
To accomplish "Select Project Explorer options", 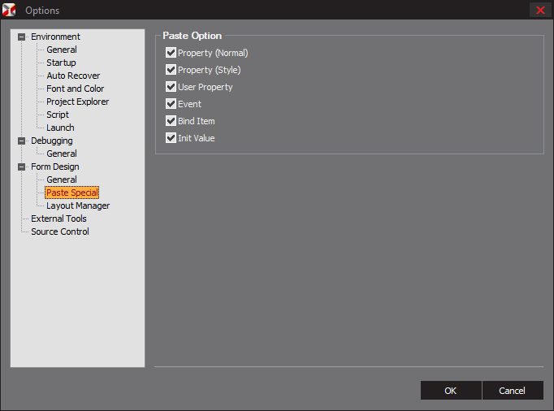I will tap(78, 102).
